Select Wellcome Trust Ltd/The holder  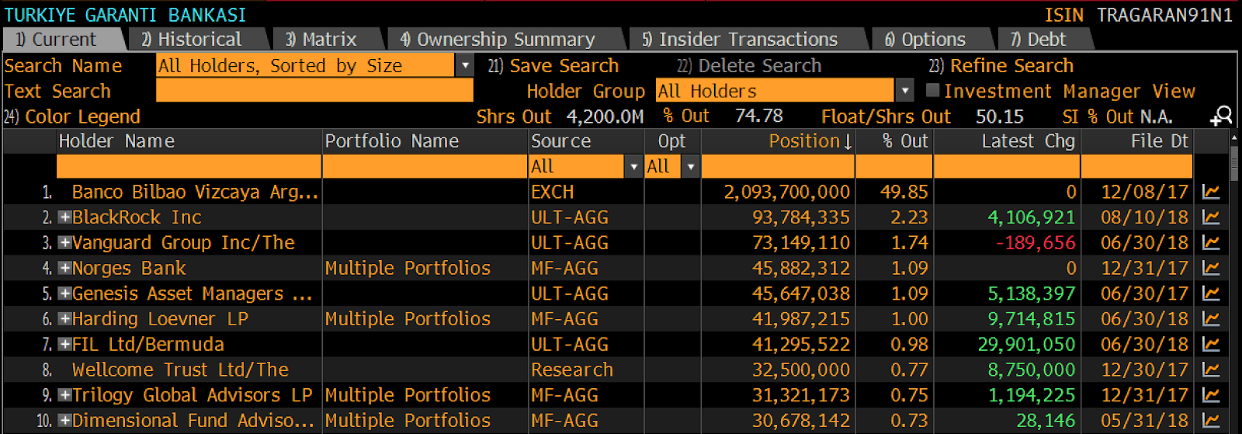(180, 370)
